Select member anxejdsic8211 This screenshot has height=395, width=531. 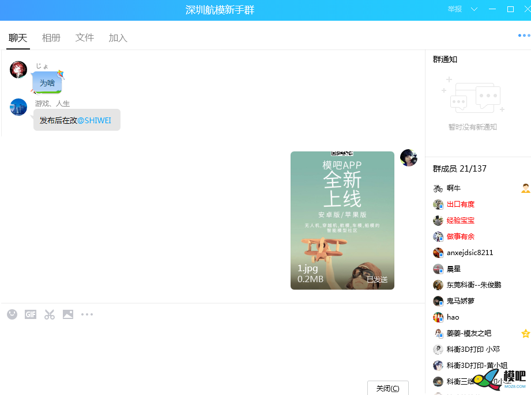(470, 253)
